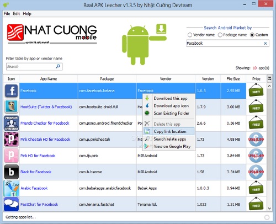The image size is (276, 224).
Task: Click the US$0.99 badge for Black for Facebook
Action: (256, 172)
